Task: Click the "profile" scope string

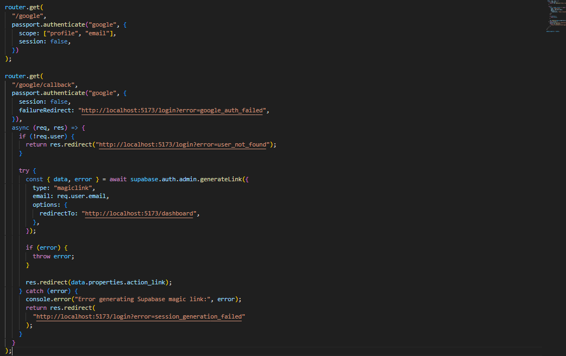Action: (60, 33)
